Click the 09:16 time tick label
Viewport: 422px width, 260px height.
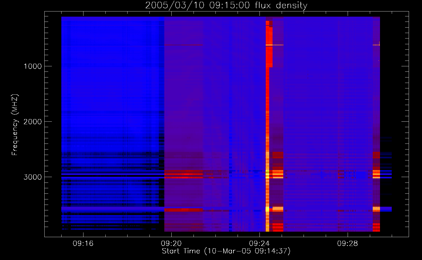[x=83, y=244]
